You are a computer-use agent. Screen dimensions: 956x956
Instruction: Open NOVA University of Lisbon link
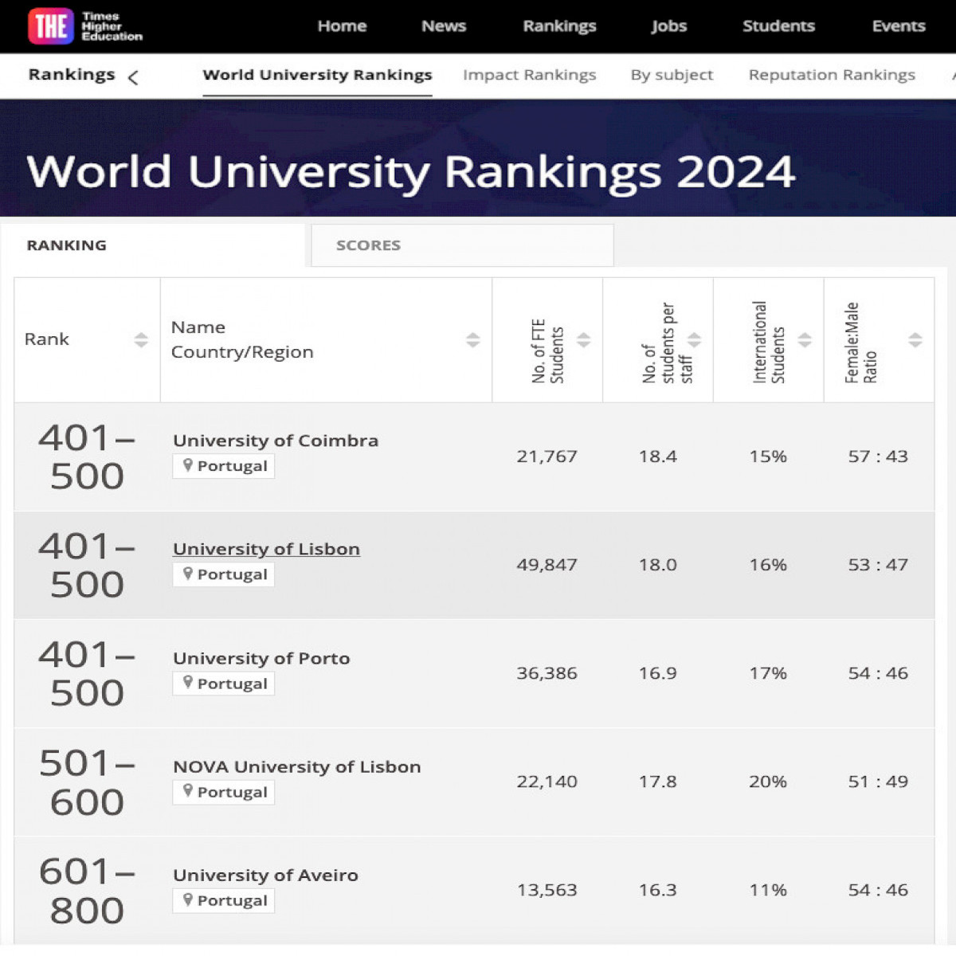(x=297, y=766)
